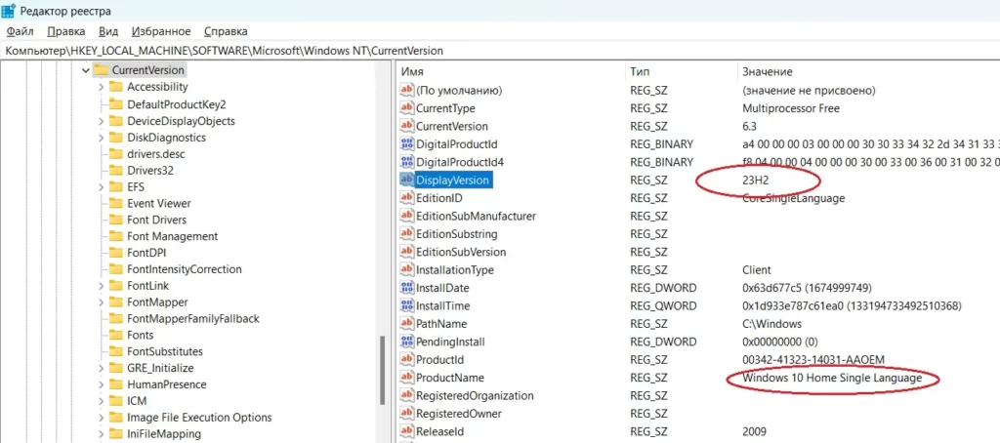The height and width of the screenshot is (443, 1000).
Task: Expand the IniFileMapping key
Action: point(102,435)
